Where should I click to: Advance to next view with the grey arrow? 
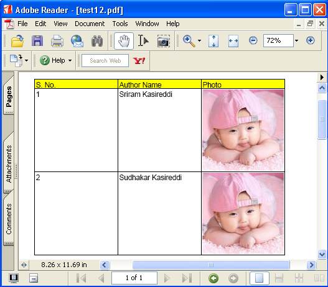click(233, 278)
